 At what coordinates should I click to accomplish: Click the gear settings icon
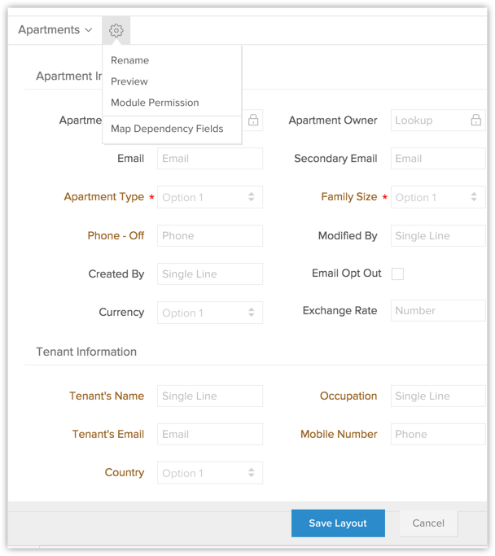coord(116,31)
